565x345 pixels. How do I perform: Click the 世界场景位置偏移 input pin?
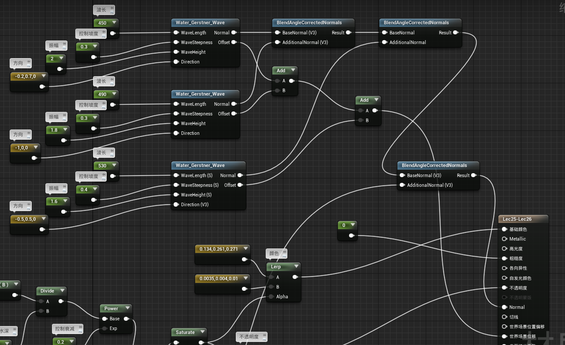click(505, 326)
